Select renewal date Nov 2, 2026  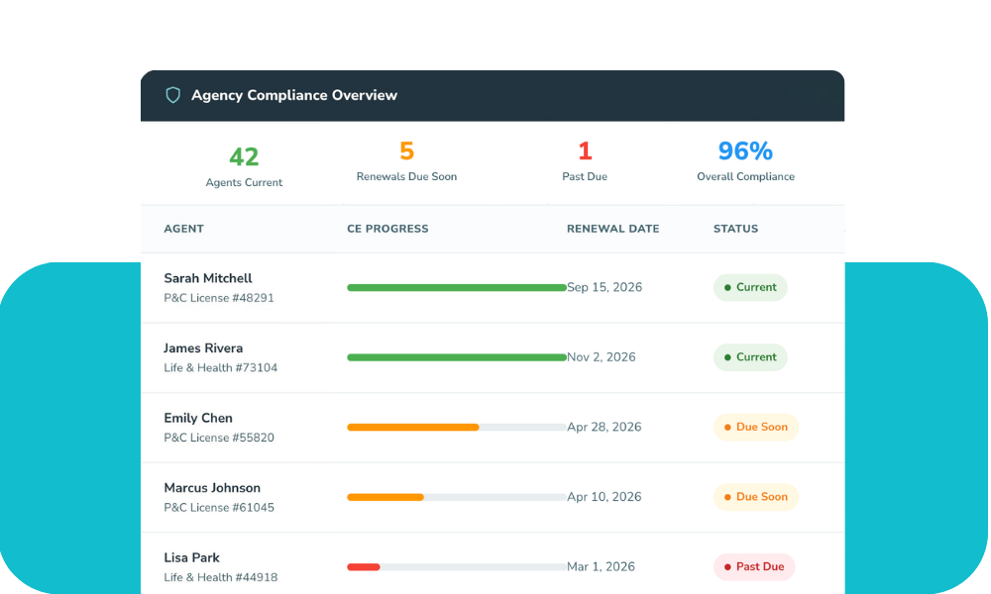tap(602, 357)
